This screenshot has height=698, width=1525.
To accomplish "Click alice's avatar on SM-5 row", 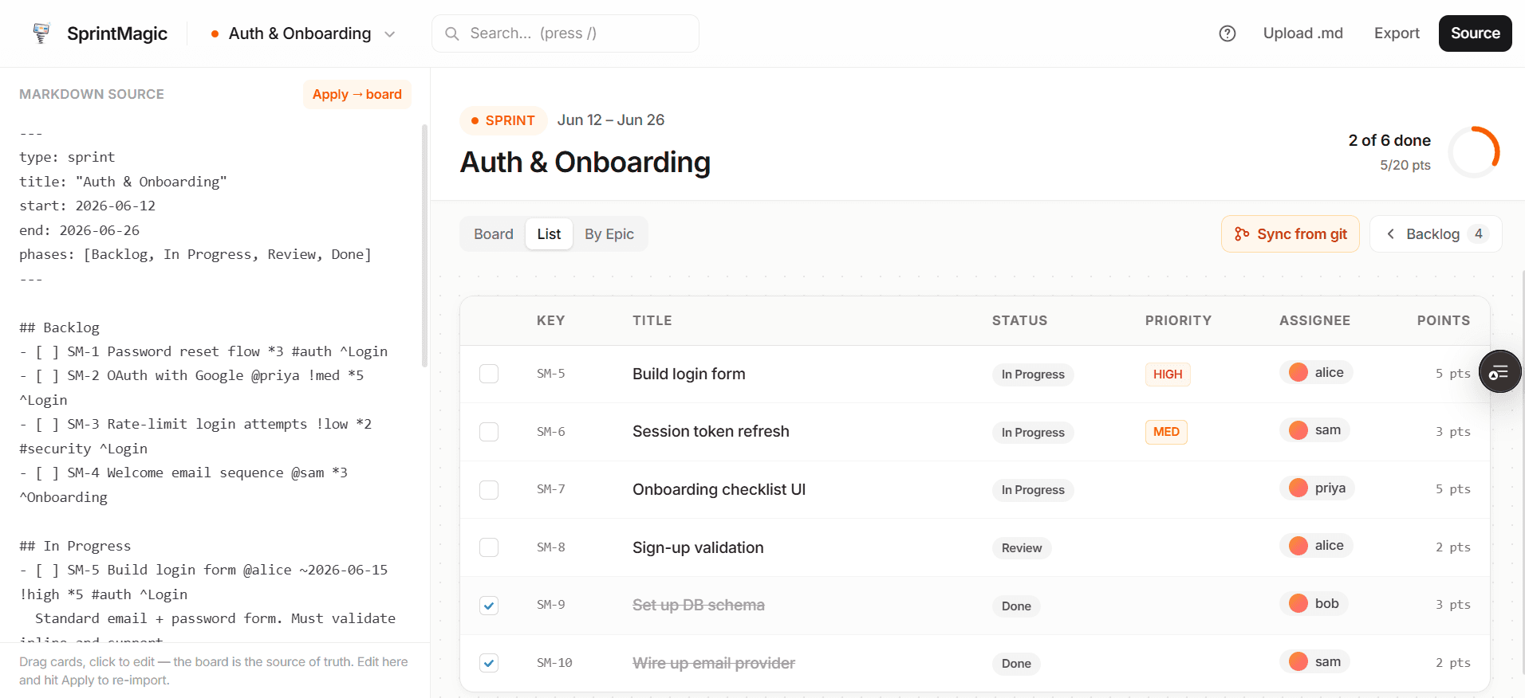I will click(x=1298, y=372).
